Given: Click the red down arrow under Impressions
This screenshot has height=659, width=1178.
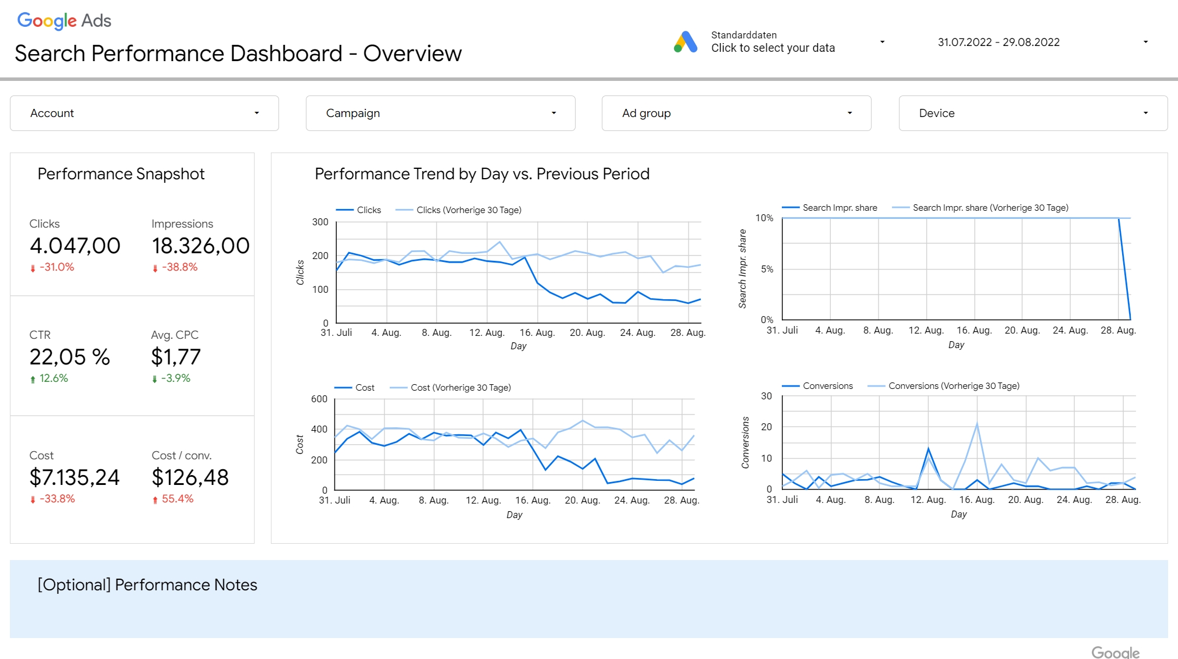Looking at the screenshot, I should point(155,268).
